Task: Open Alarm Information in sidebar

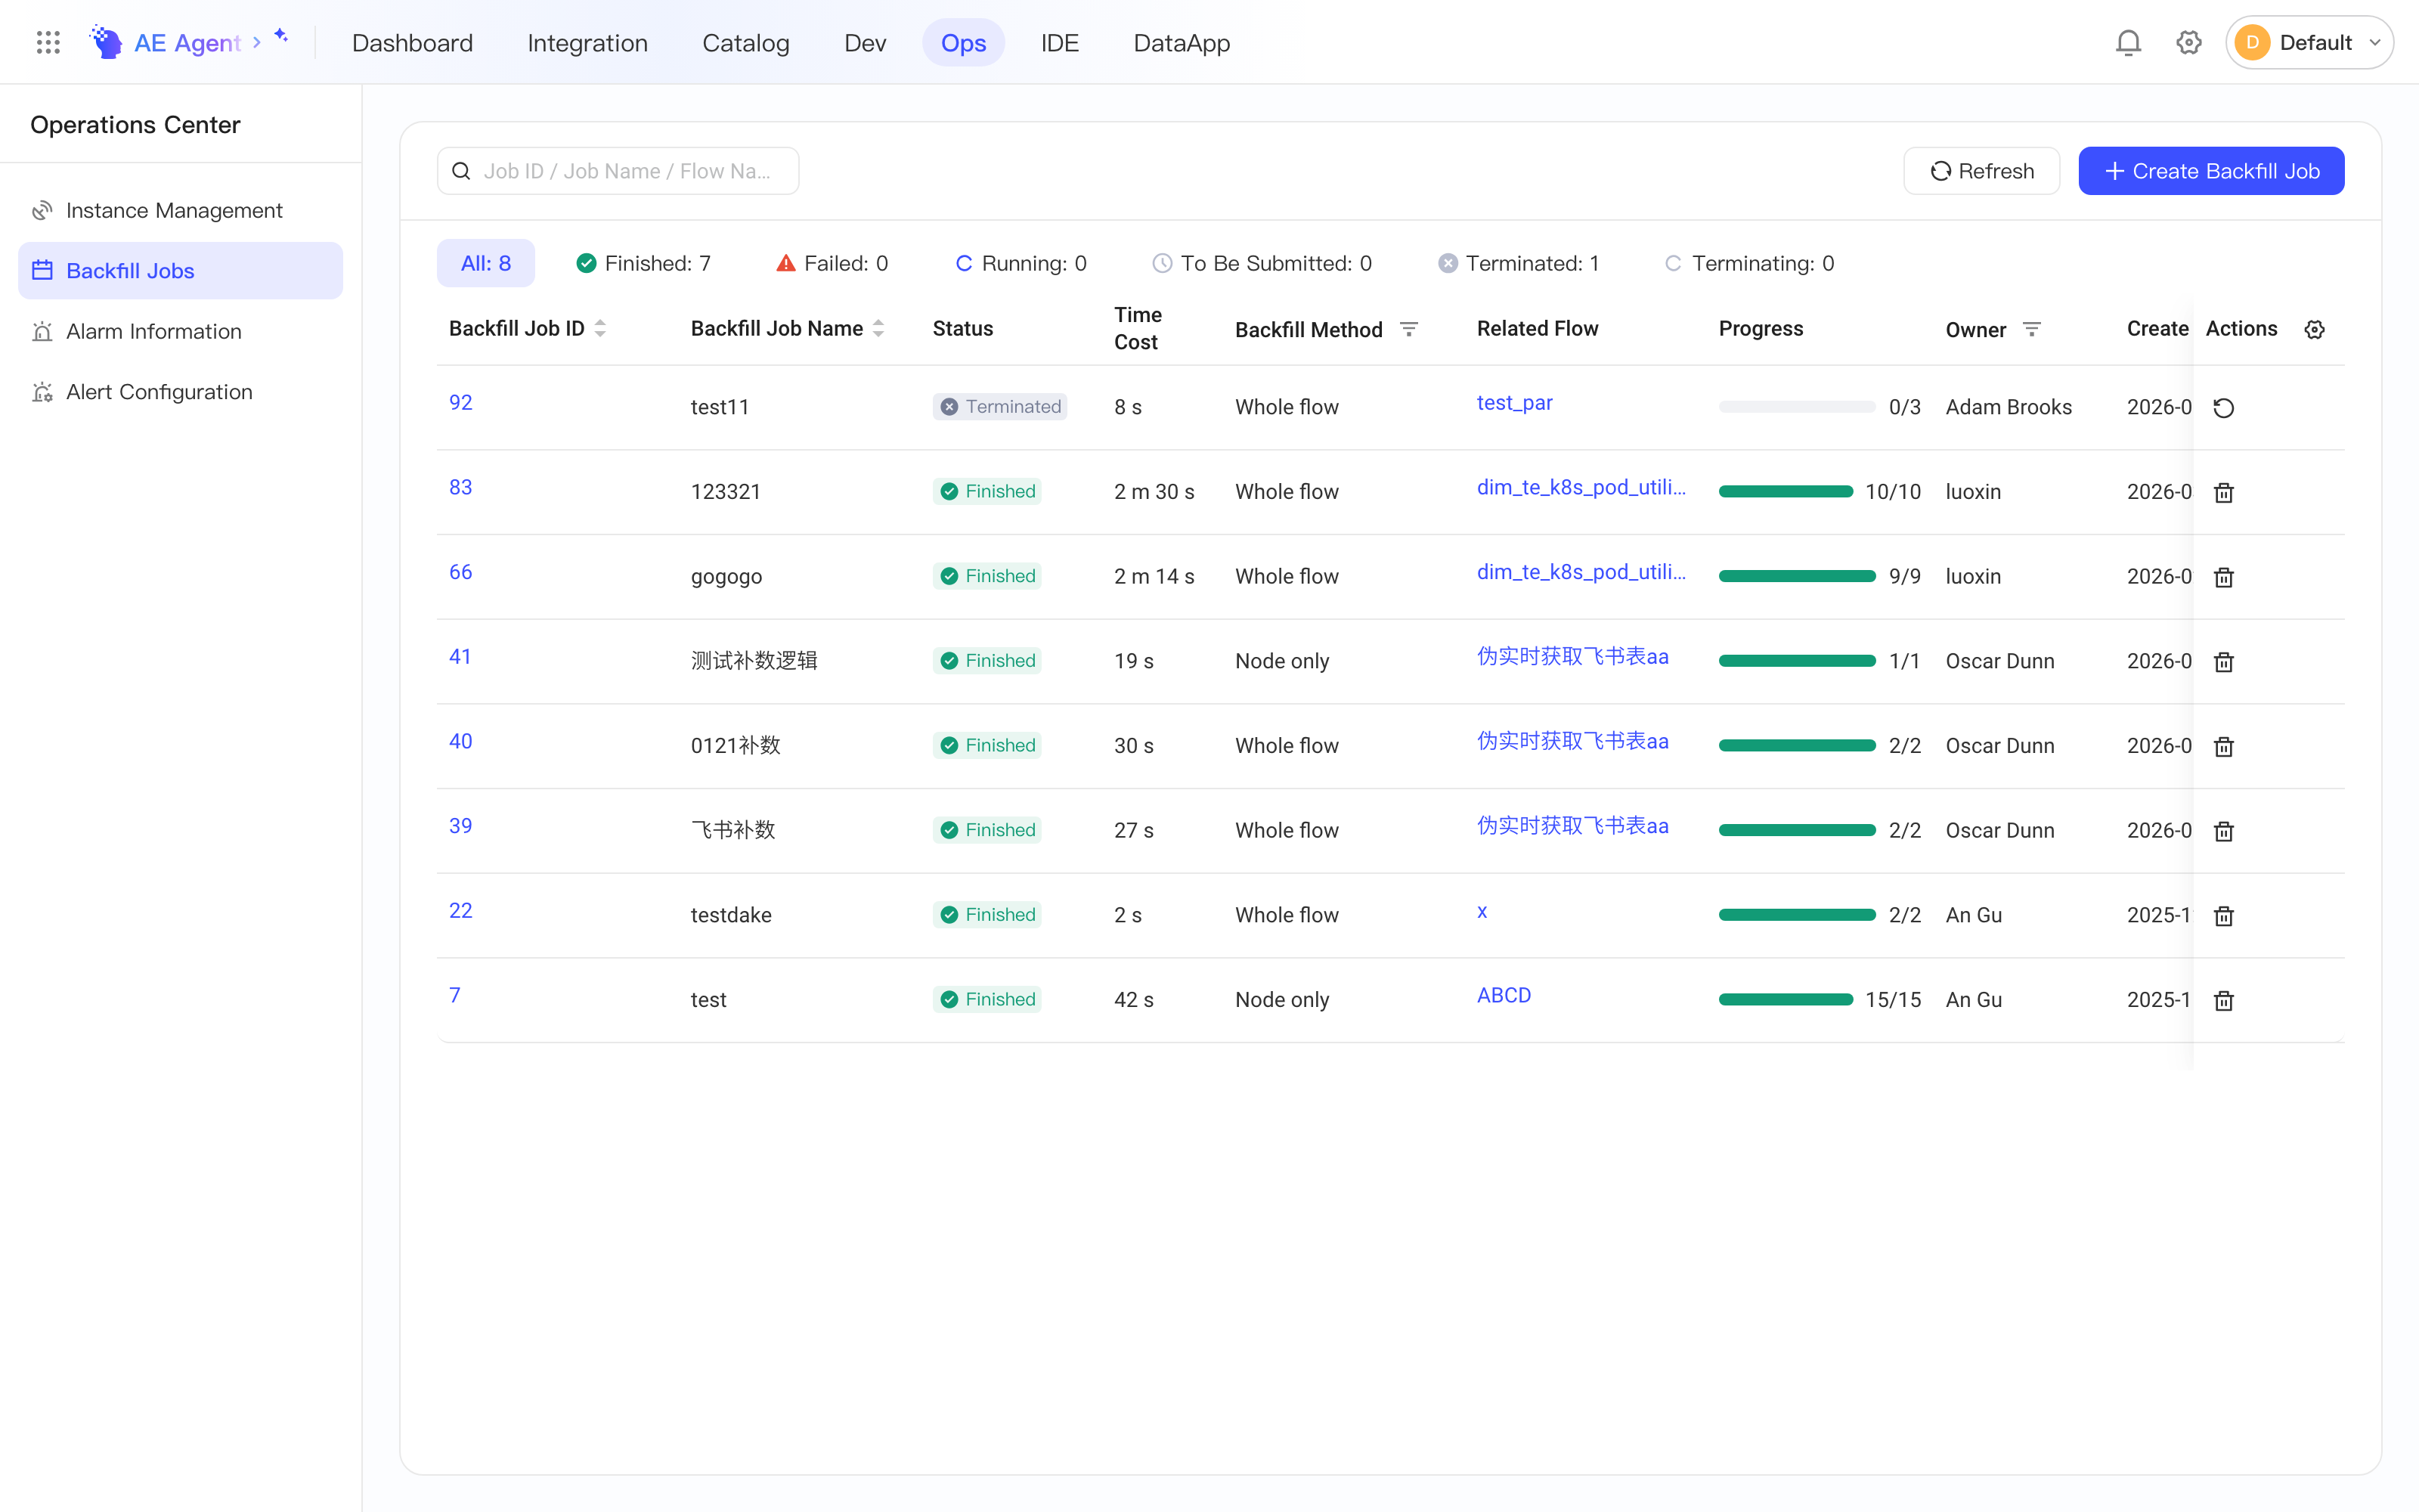Action: click(180, 331)
